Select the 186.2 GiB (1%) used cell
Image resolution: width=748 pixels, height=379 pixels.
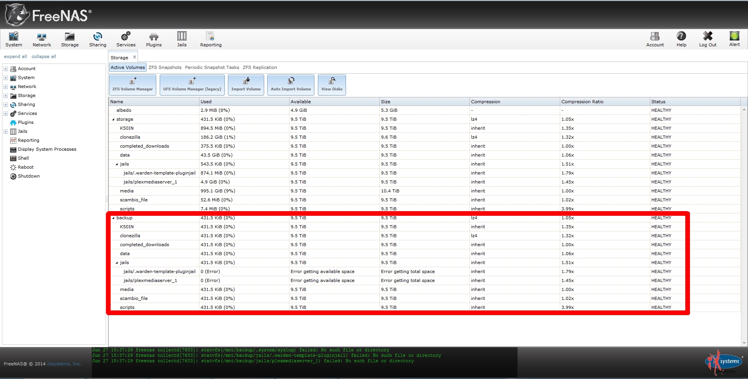coord(244,137)
